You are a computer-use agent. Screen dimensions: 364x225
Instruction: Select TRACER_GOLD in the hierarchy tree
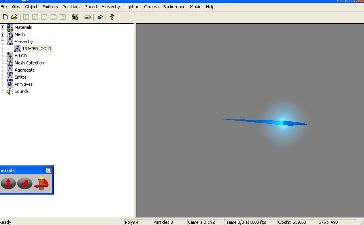tap(36, 49)
